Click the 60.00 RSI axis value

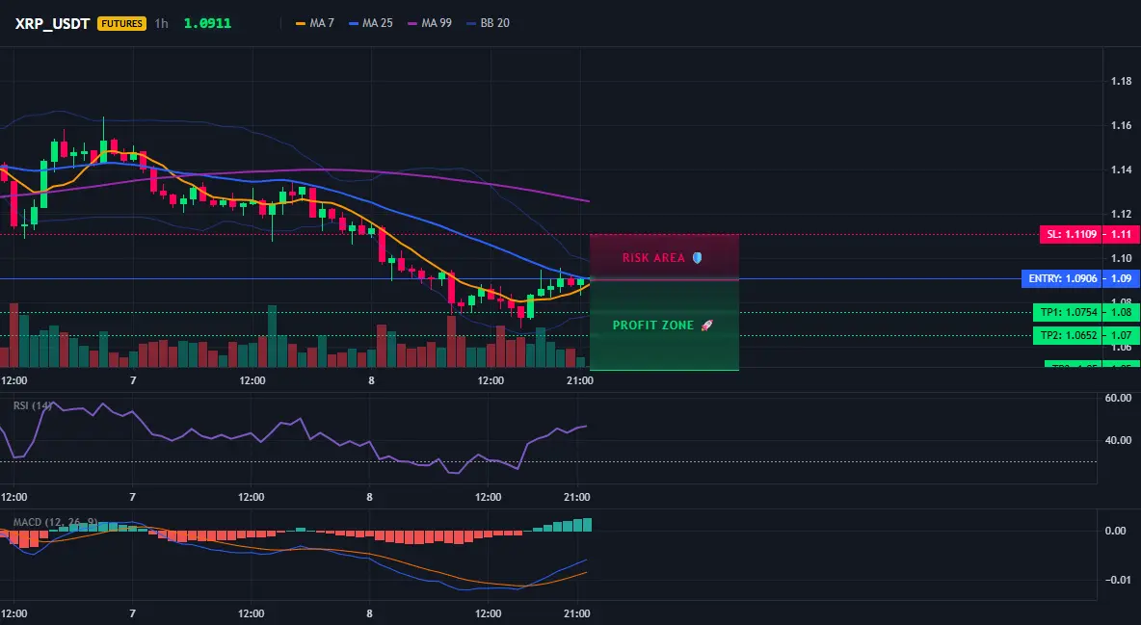pos(1118,398)
